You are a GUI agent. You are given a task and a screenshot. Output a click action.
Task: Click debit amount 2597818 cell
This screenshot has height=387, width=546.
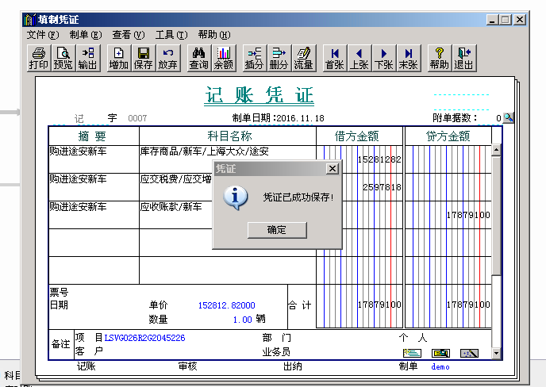372,187
